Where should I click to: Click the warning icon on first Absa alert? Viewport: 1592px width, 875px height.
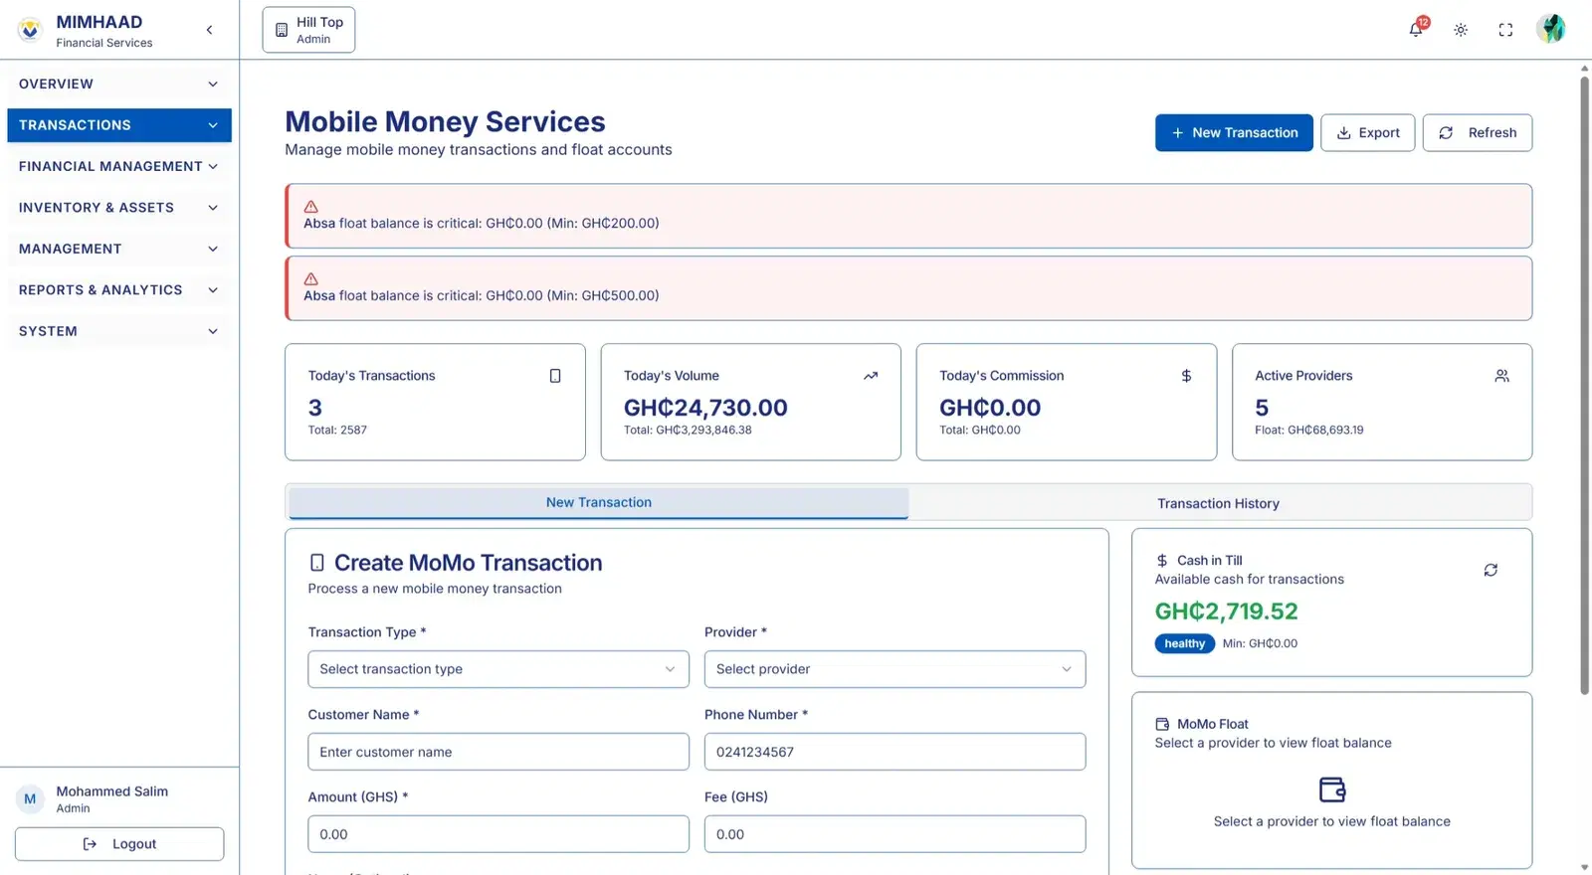pyautogui.click(x=310, y=207)
